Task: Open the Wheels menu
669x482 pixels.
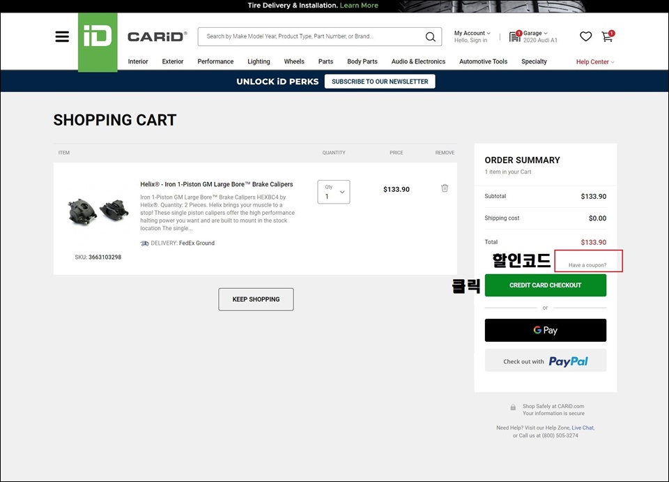Action: point(294,61)
